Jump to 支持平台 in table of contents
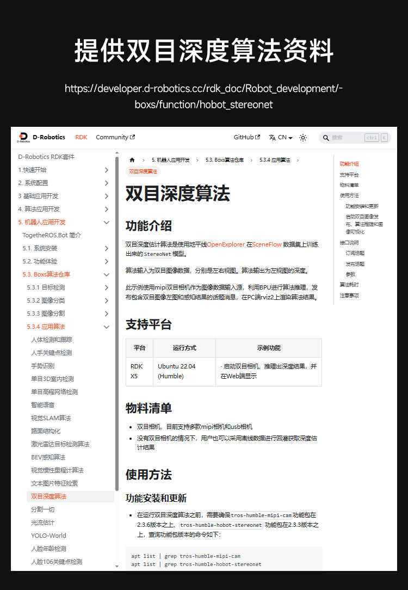Screen dimensions: 408x590 click(x=349, y=175)
